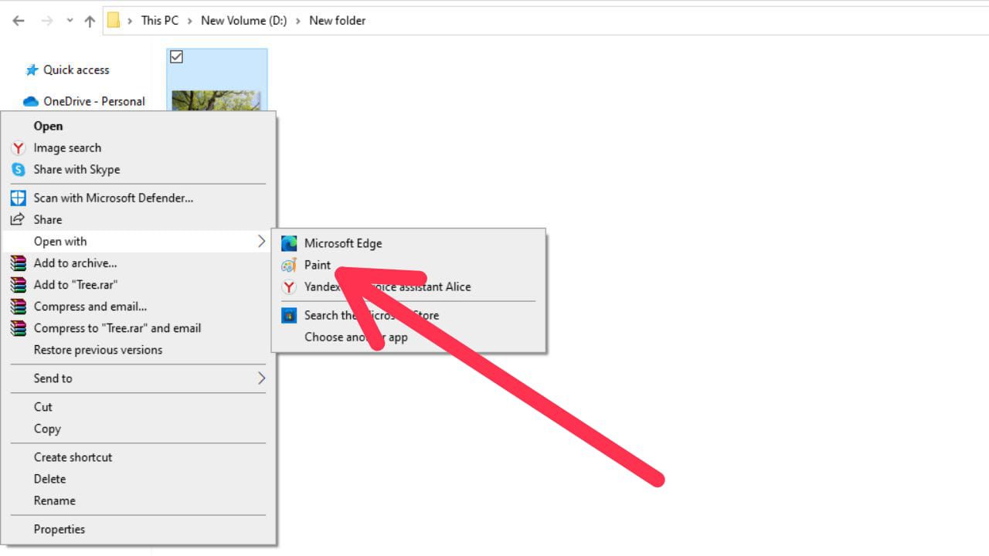Viewport: 989px width, 556px height.
Task: Click the Forward navigation arrow
Action: [47, 21]
